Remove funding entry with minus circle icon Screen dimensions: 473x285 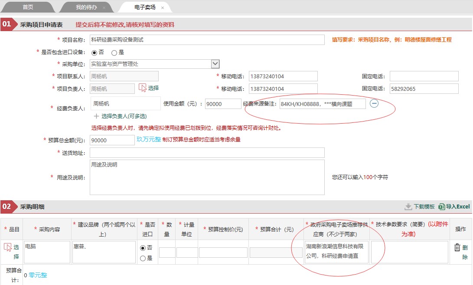pos(374,103)
